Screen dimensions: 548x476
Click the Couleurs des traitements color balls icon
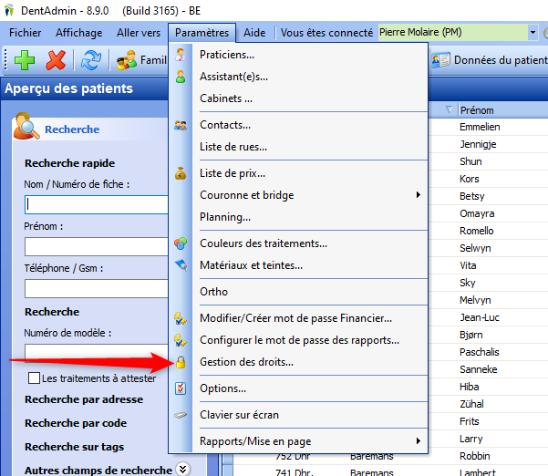[181, 243]
